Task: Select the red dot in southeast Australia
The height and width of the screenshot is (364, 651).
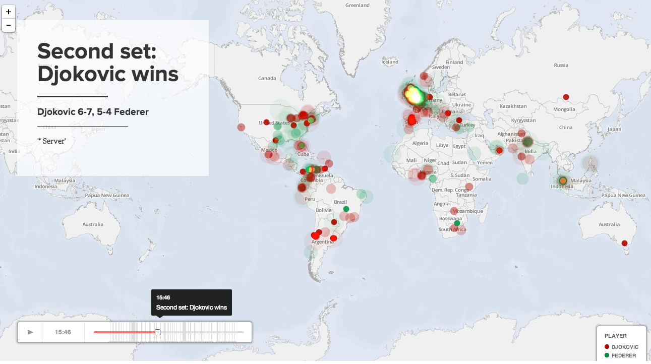Action: (624, 243)
